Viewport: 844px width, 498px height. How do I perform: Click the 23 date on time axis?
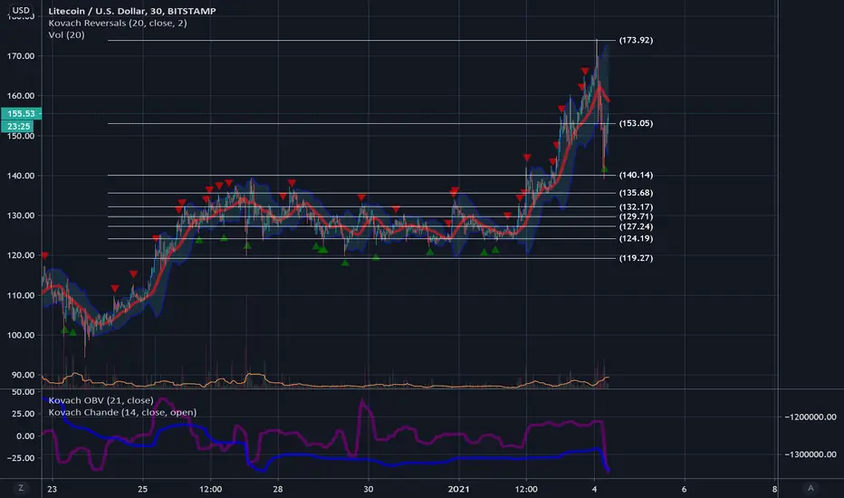(x=53, y=489)
